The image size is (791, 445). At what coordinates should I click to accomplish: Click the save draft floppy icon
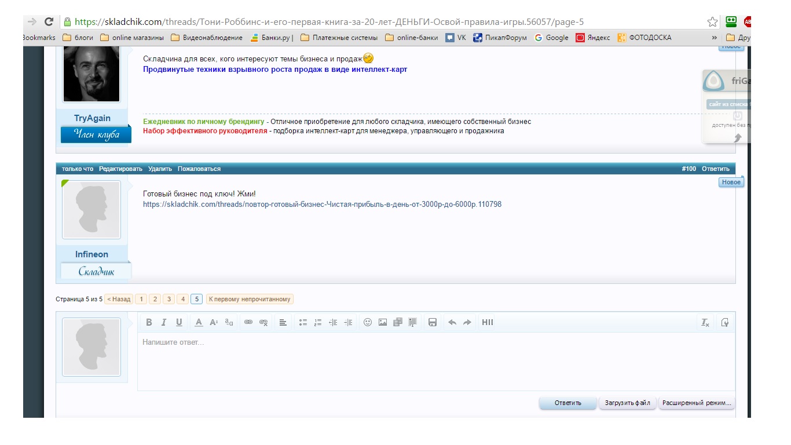(432, 323)
